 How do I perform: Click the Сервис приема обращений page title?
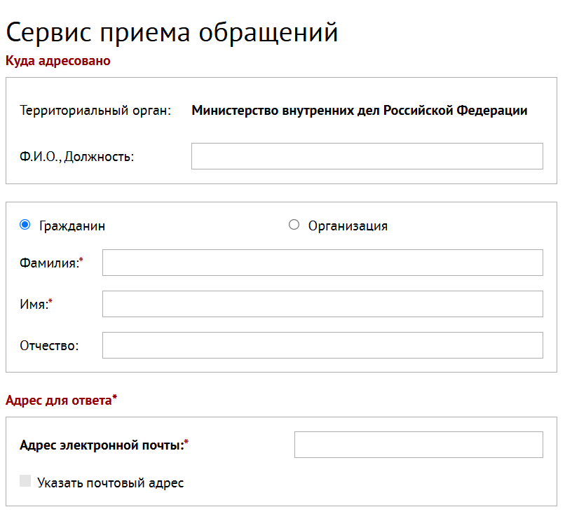(x=171, y=32)
